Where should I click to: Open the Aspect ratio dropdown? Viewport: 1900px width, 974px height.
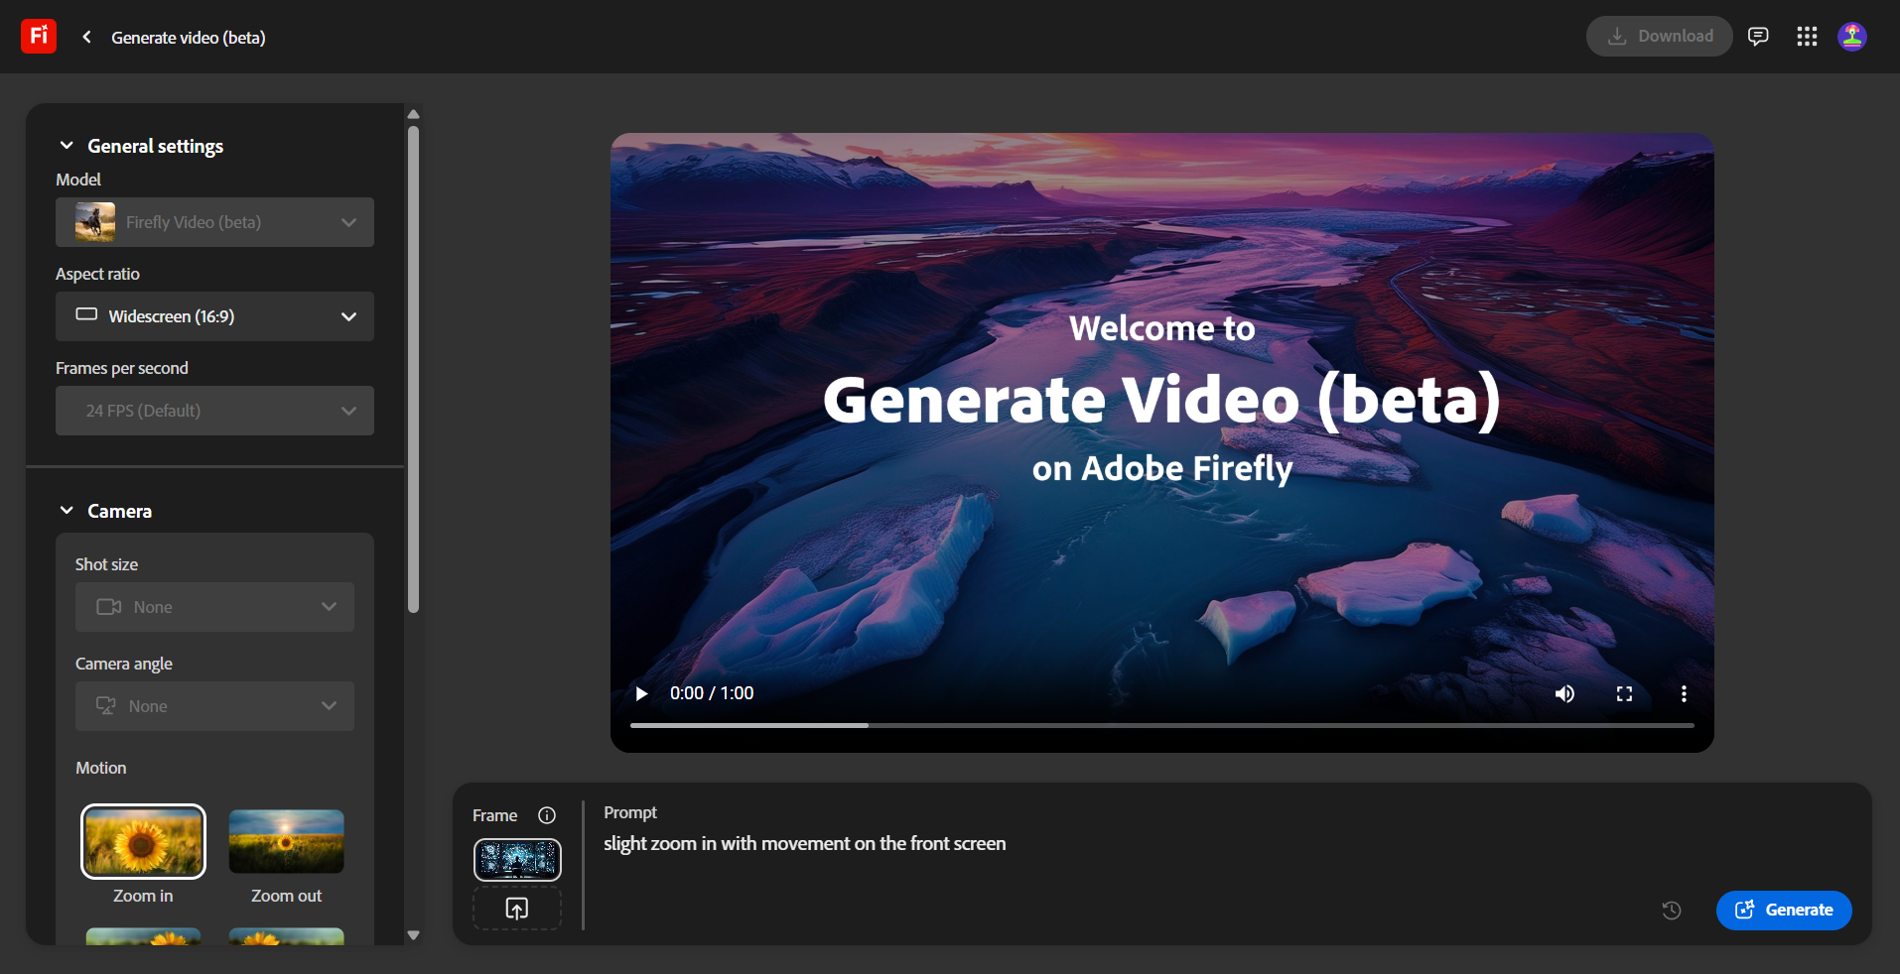(213, 316)
